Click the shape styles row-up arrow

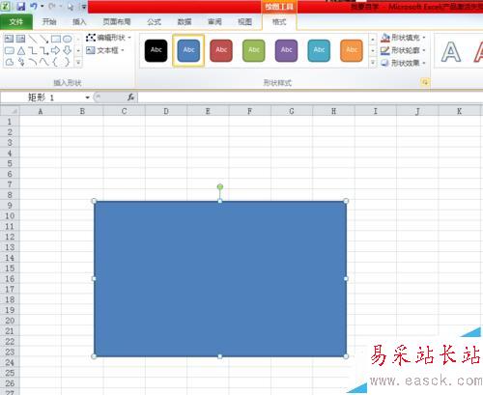373,40
